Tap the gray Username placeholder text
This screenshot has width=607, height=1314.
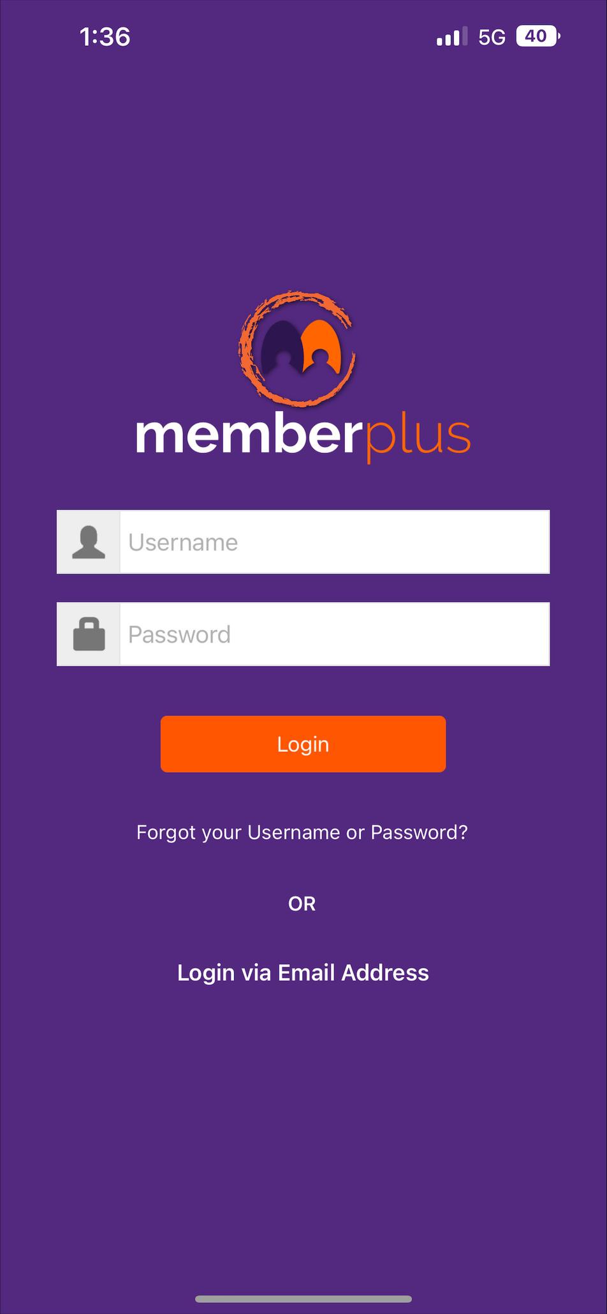[183, 542]
